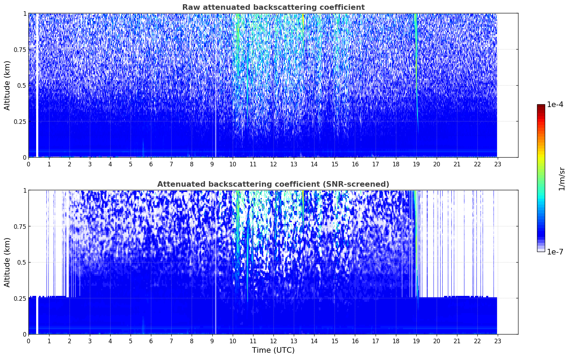Click the 'Raw attenuated backscattering coefficient' title
This screenshot has height=358, width=569.
(x=273, y=7)
